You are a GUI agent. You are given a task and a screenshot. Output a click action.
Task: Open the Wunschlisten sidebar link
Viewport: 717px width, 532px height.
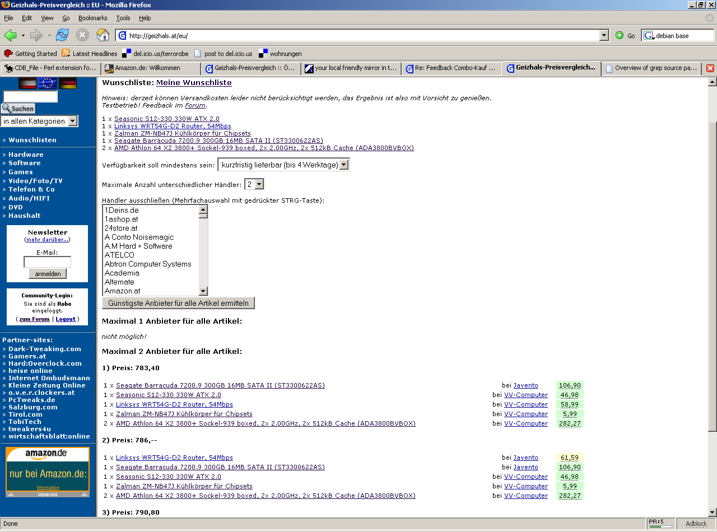32,140
